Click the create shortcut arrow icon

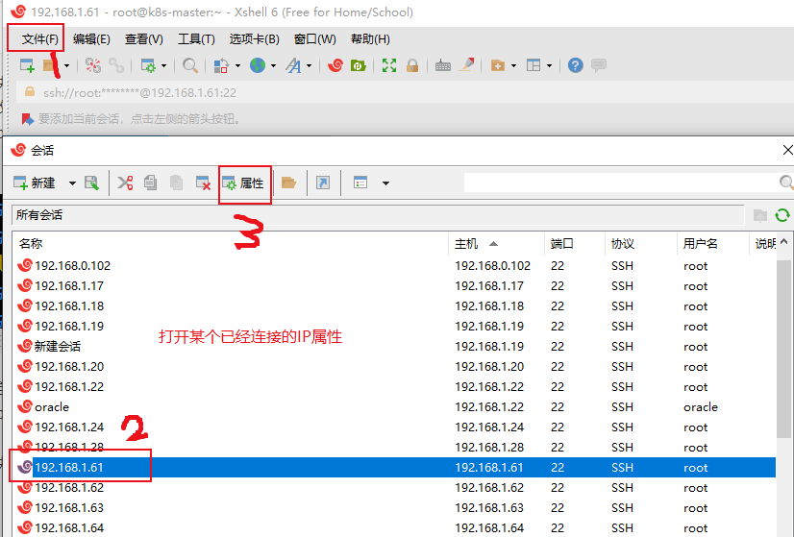pyautogui.click(x=323, y=183)
